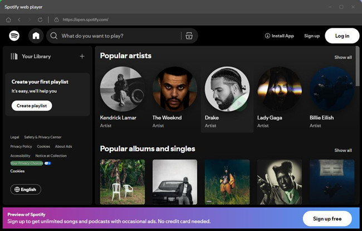Go to Home via house icon
362x231 pixels.
36,36
